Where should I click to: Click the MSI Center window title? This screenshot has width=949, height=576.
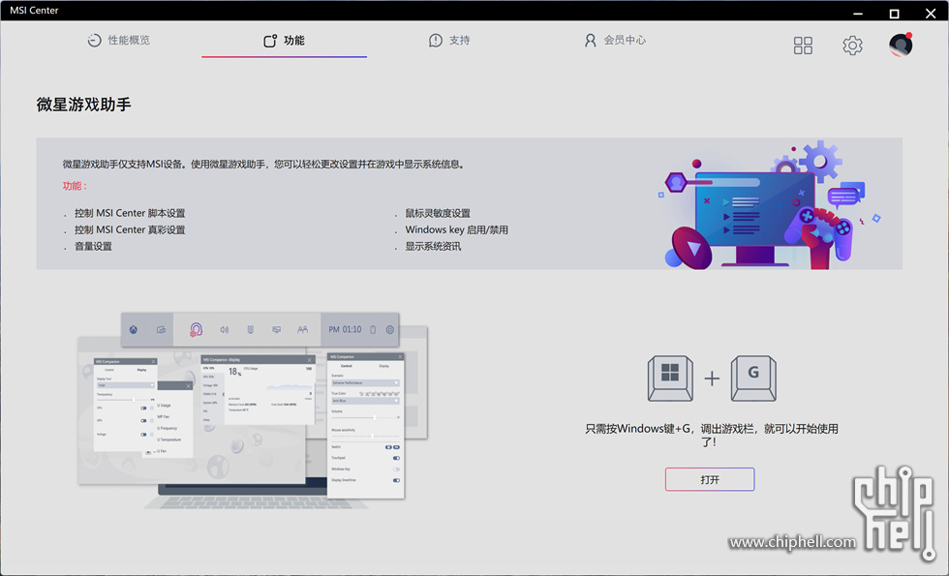tap(34, 11)
